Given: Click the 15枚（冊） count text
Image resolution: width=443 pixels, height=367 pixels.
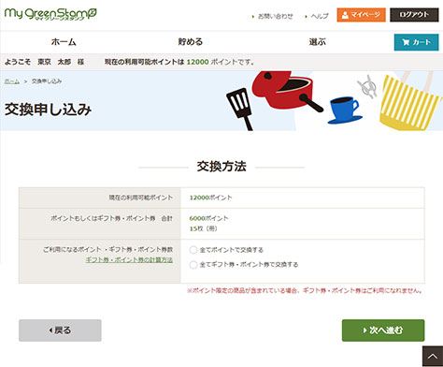Looking at the screenshot, I should pyautogui.click(x=203, y=228).
